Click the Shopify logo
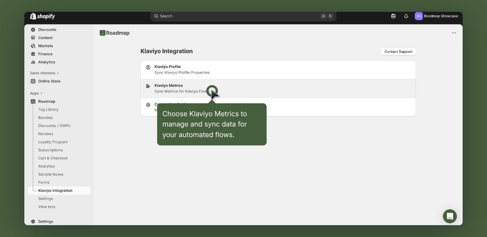This screenshot has height=237, width=487. (x=43, y=16)
